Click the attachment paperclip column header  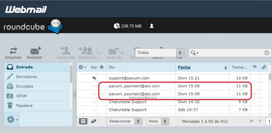pos(264,67)
